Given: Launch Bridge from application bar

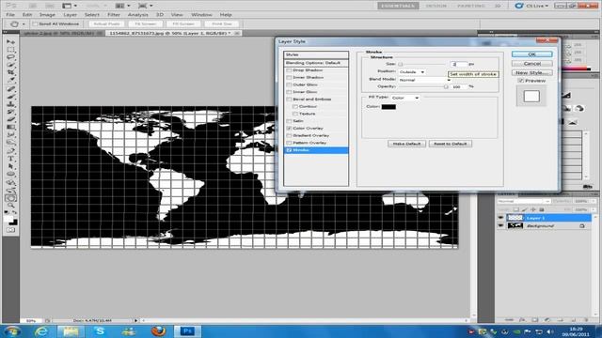Looking at the screenshot, I should (32, 6).
